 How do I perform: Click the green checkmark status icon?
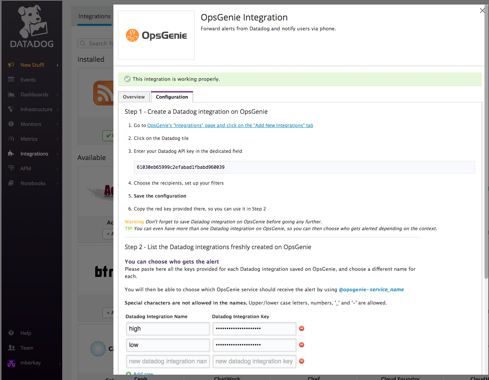[x=127, y=79]
